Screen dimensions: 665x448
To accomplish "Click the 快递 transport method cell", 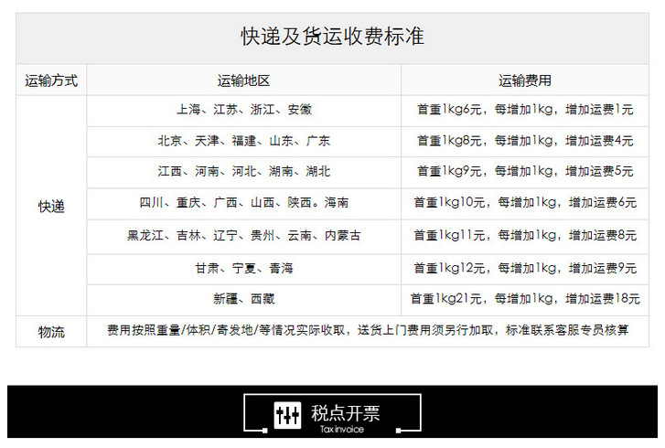I will [51, 207].
